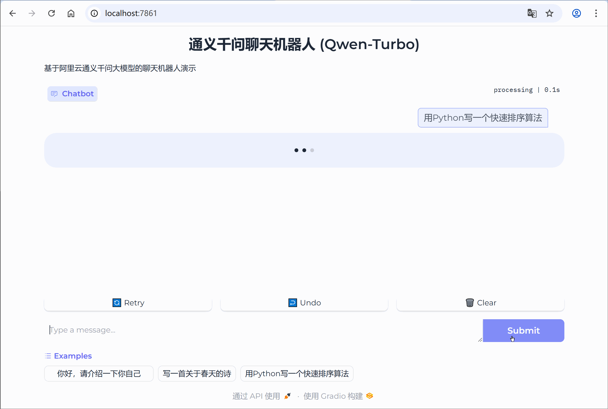Choose the Python quicksort example prompt

tap(297, 374)
